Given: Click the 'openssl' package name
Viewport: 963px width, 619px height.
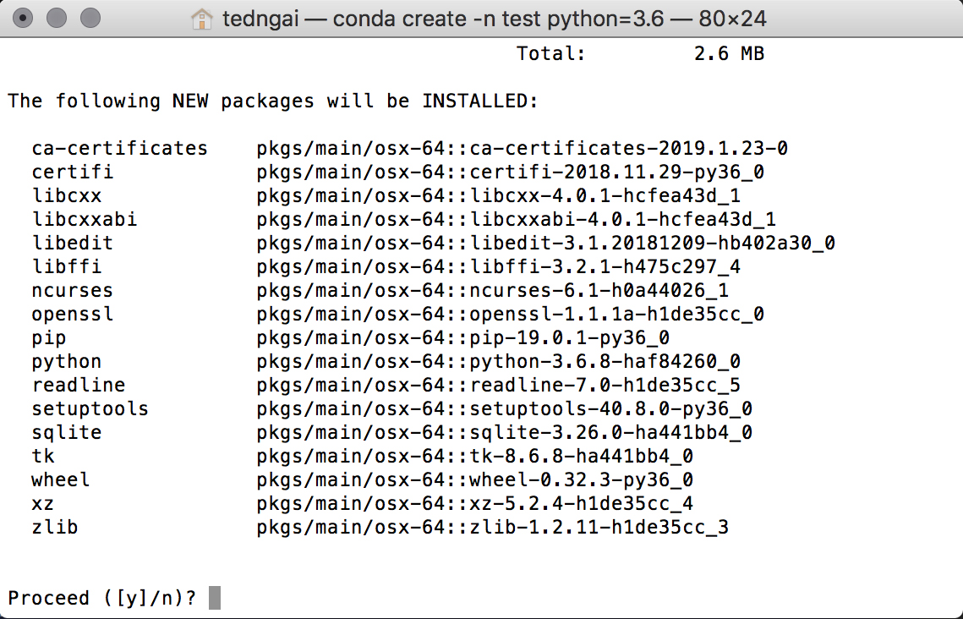Looking at the screenshot, I should (73, 314).
